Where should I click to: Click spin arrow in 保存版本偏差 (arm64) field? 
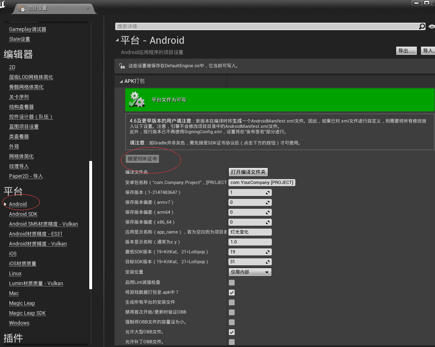click(x=267, y=212)
